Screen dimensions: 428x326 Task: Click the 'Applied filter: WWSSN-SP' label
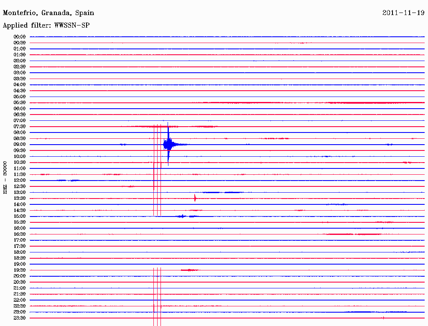click(x=46, y=25)
